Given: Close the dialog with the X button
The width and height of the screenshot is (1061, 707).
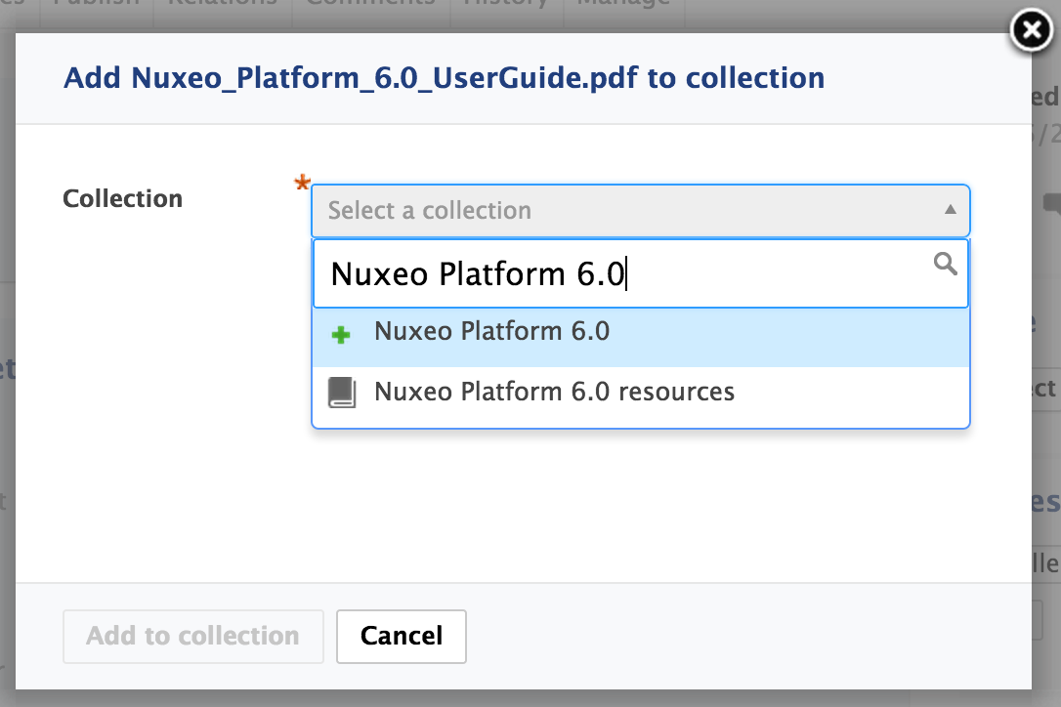Looking at the screenshot, I should click(1032, 30).
